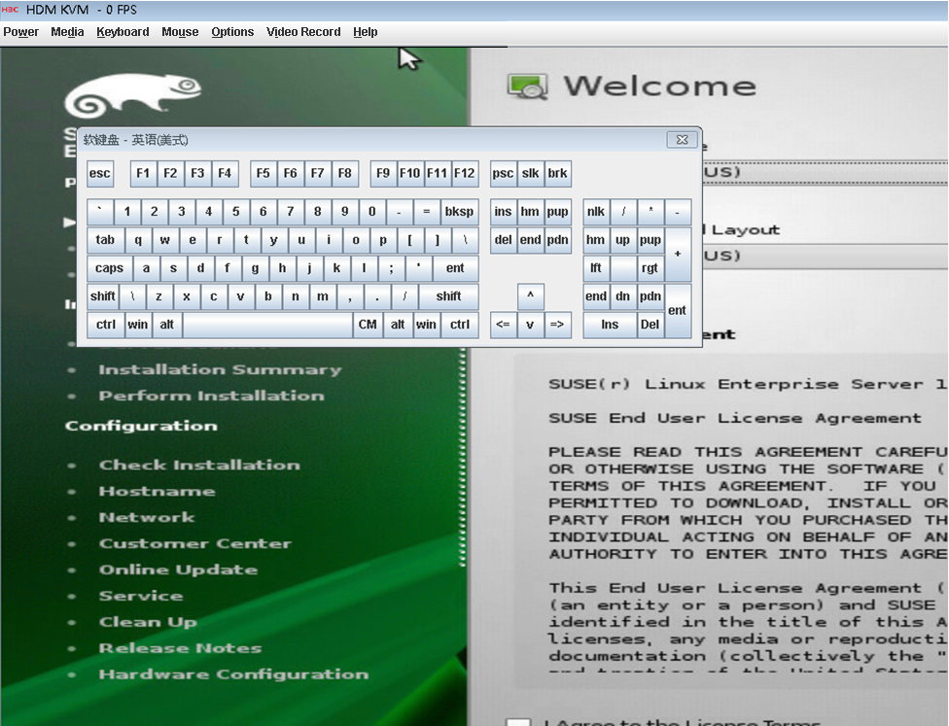Toggle the nlk num lock key
The image size is (949, 726).
tap(596, 212)
